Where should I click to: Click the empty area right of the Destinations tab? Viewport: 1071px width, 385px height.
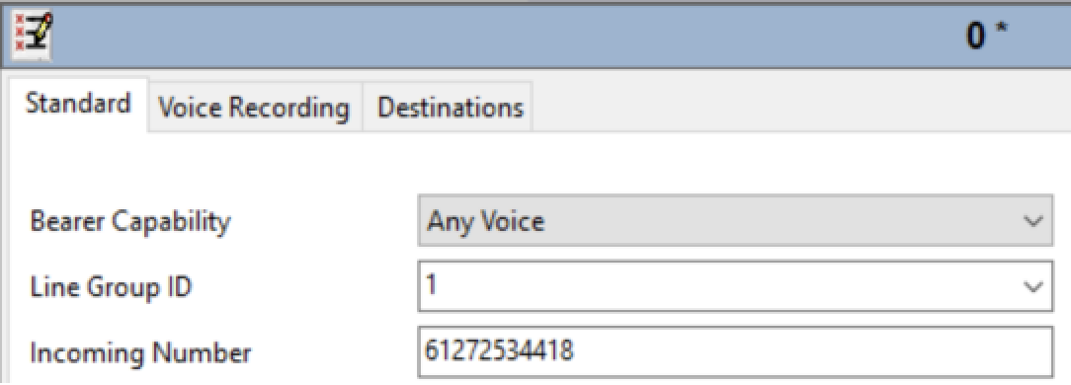[800, 108]
